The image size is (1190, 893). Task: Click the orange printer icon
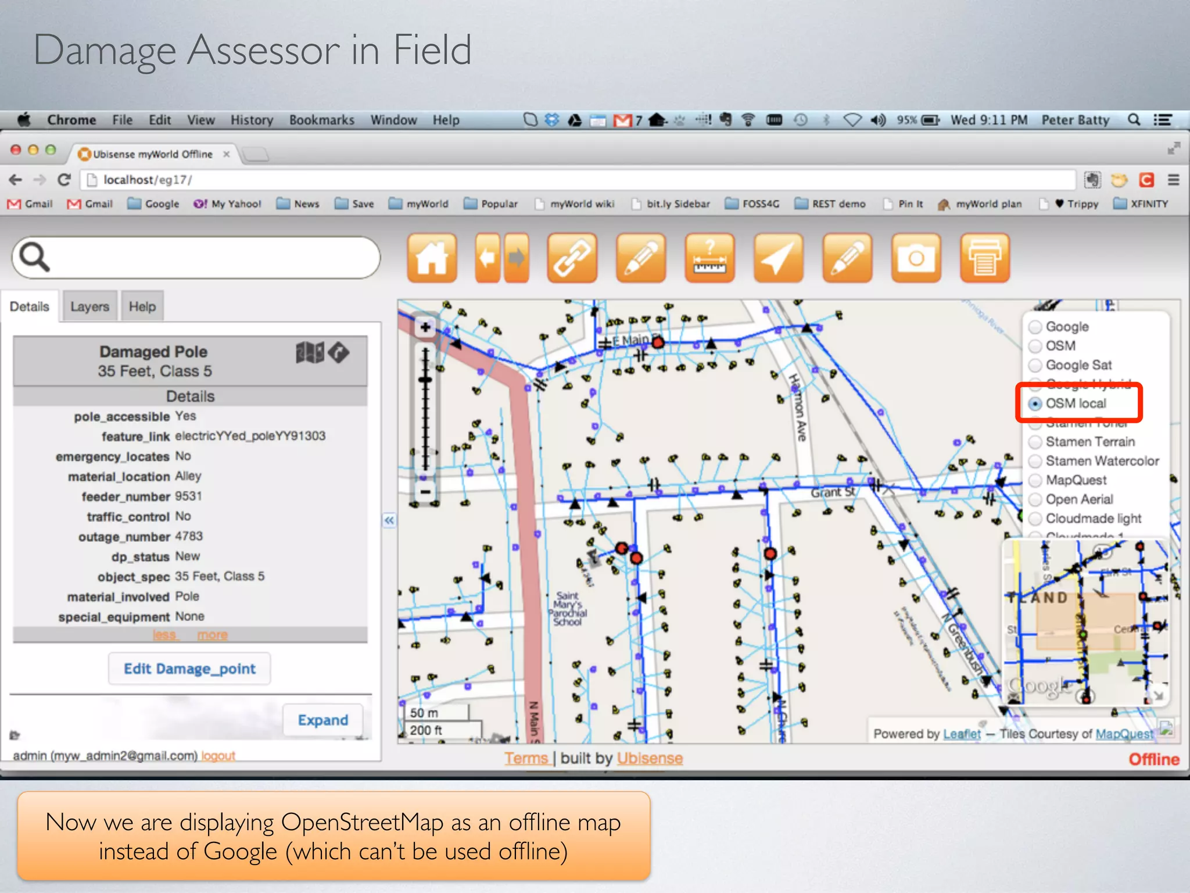pos(984,258)
